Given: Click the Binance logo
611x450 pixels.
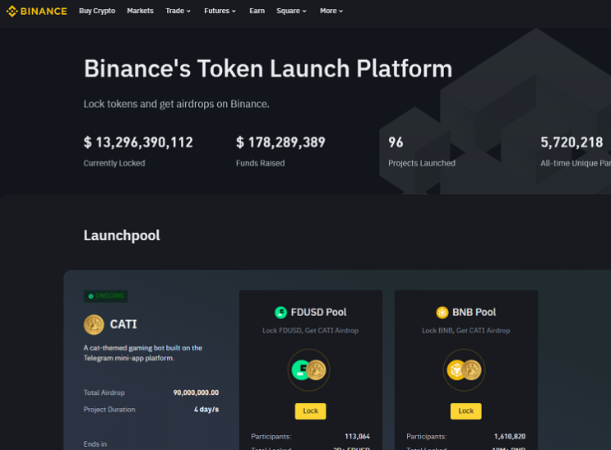Looking at the screenshot, I should pos(37,11).
